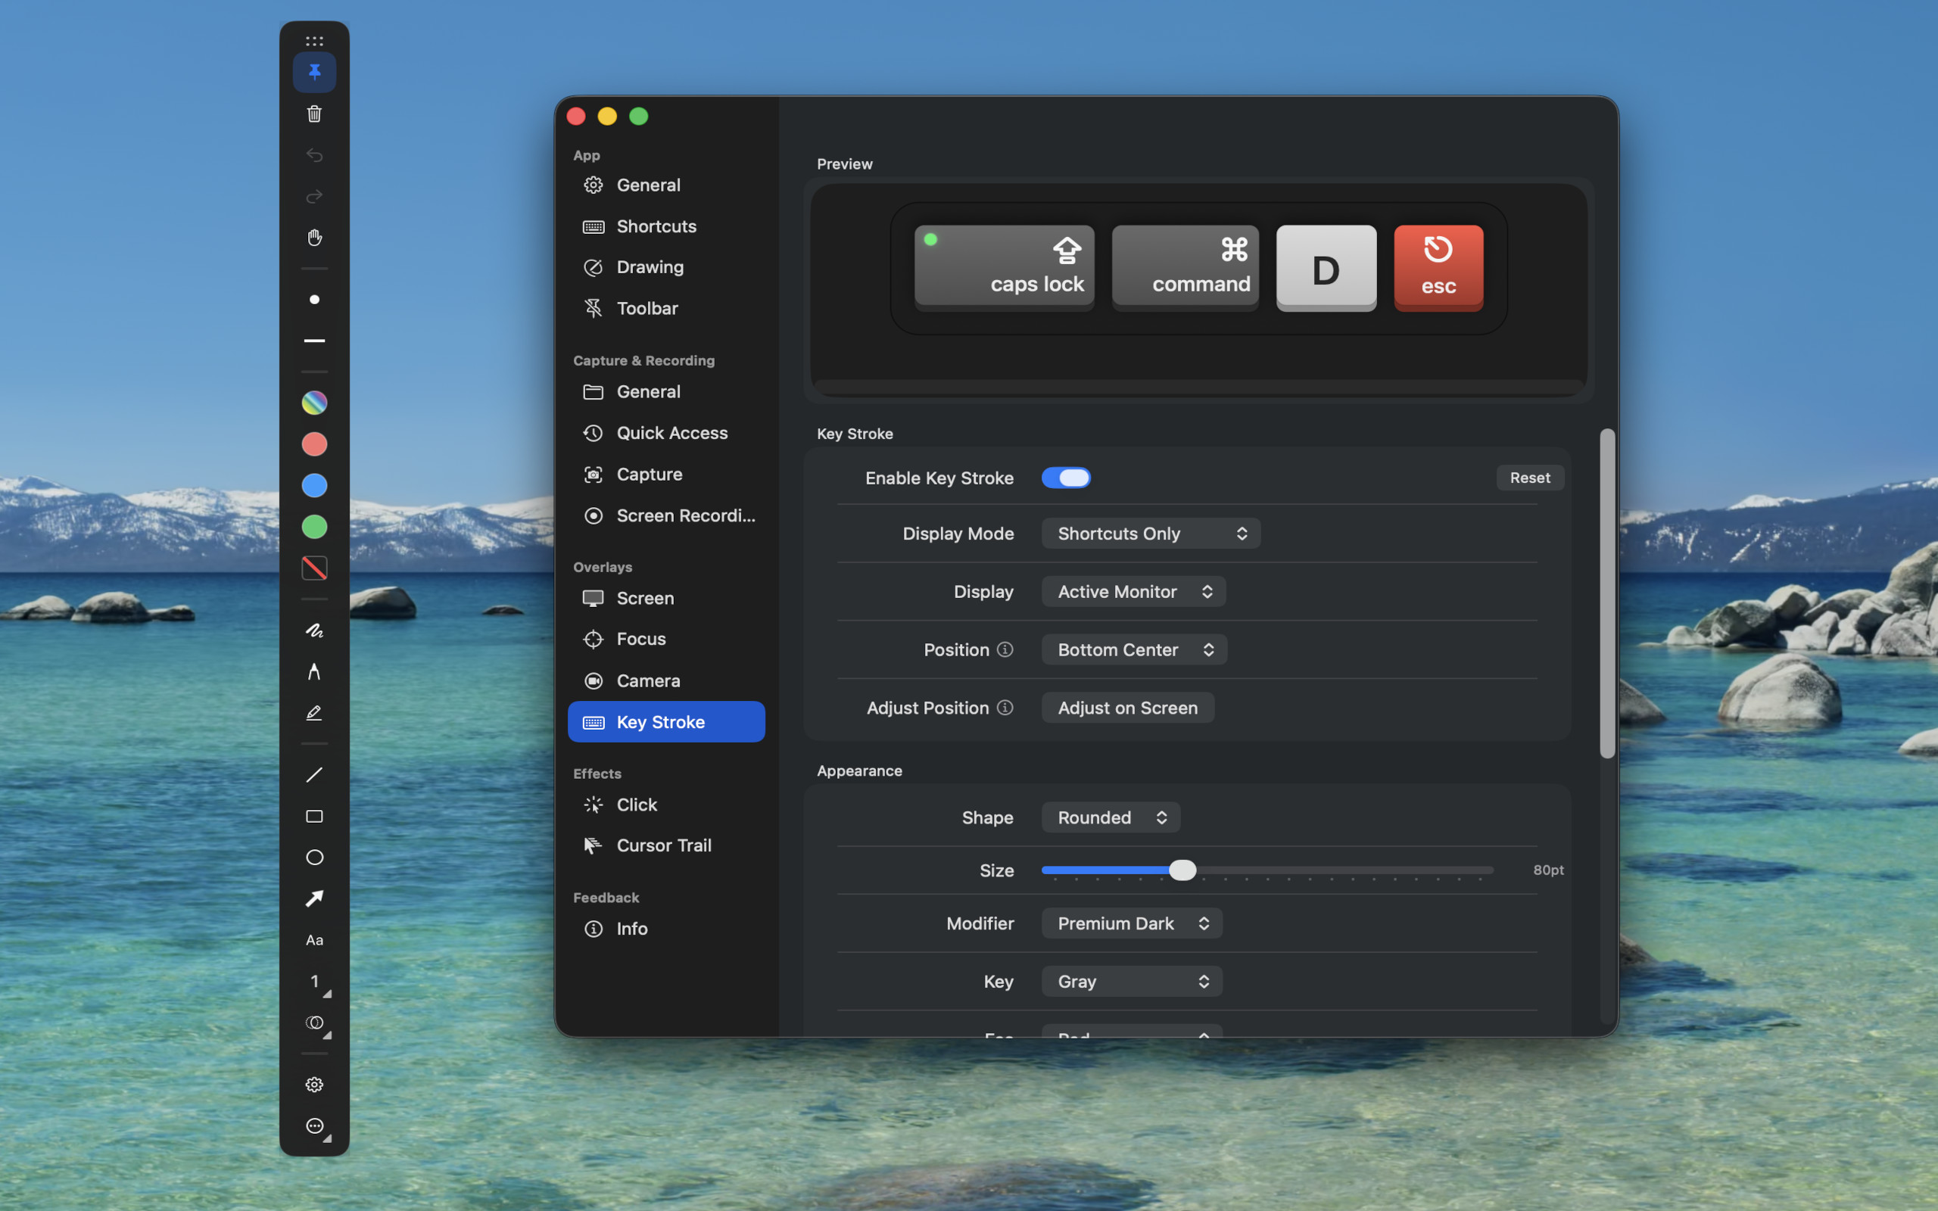
Task: Click the settings window vertical scrollbar
Action: point(1607,593)
